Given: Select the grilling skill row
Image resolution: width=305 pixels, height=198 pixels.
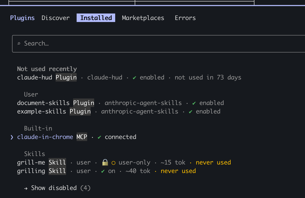Looking at the screenshot, I should point(106,171).
